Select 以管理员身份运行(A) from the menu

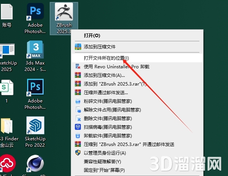105,153
